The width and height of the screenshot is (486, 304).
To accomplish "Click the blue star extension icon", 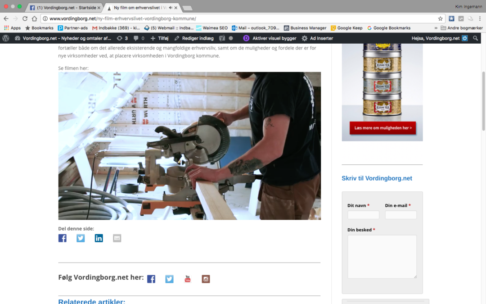I will [x=452, y=18].
